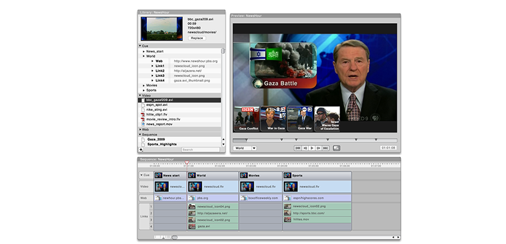Step back one frame in preview
The width and height of the screenshot is (506, 244).
(x=305, y=148)
